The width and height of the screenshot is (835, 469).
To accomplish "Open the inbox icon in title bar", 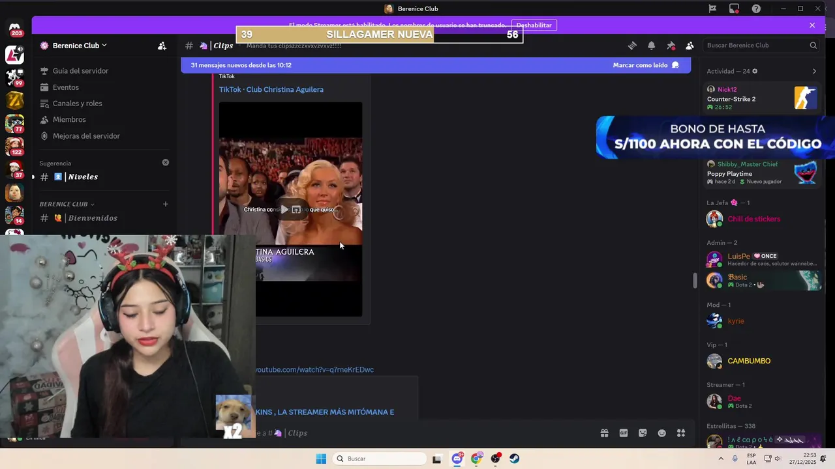I will click(x=735, y=8).
